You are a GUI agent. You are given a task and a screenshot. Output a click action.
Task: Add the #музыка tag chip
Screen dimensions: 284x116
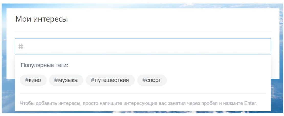tap(66, 80)
